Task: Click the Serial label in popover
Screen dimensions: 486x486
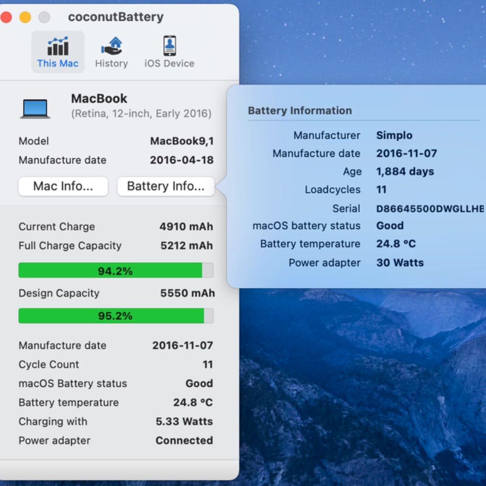Action: tap(346, 209)
